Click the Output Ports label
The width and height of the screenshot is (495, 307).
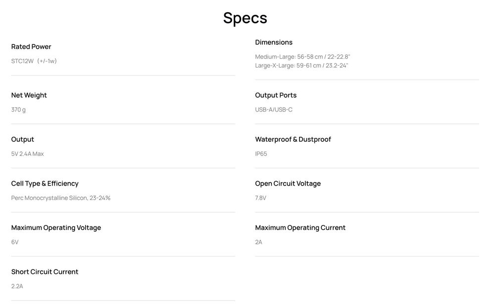coord(276,95)
